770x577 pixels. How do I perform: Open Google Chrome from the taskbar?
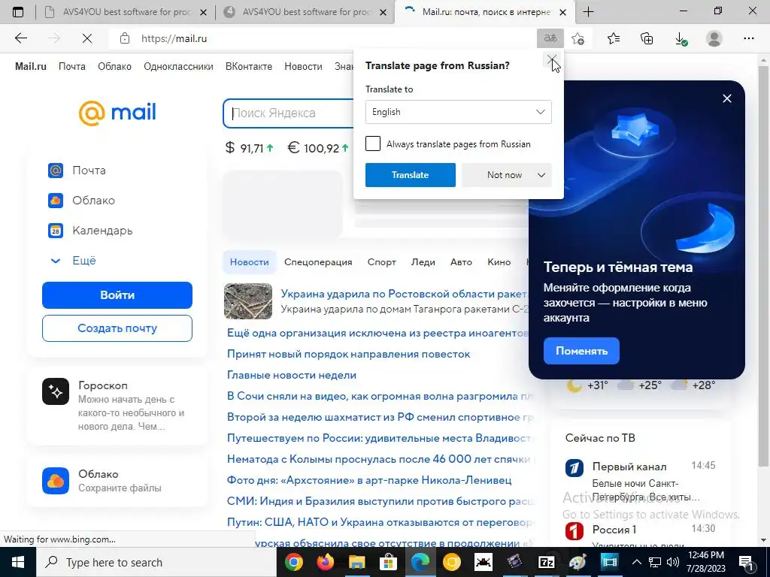coord(294,562)
